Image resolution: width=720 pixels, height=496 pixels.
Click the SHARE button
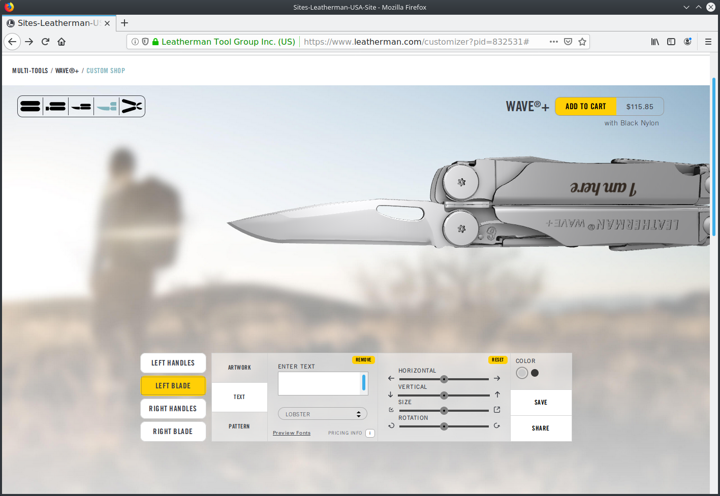541,428
